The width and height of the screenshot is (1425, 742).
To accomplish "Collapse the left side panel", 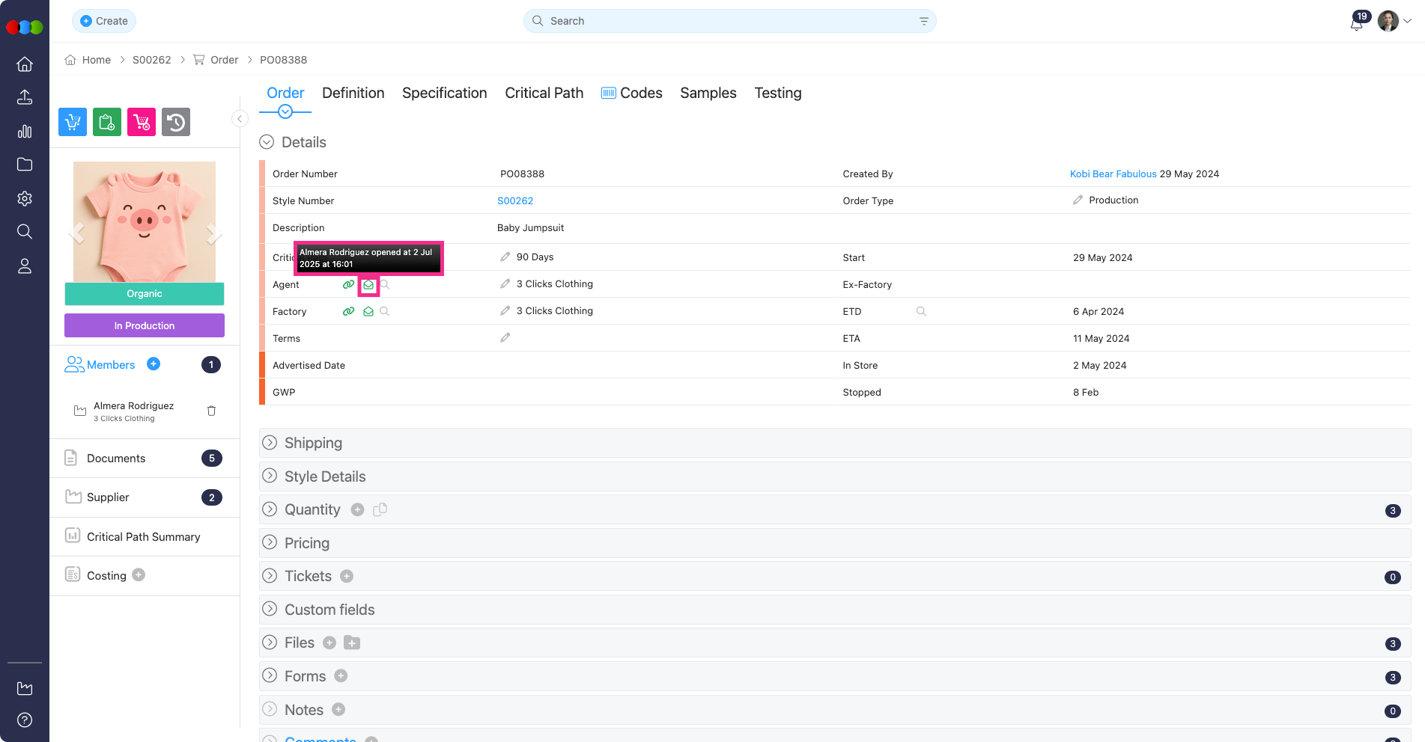I will click(240, 119).
